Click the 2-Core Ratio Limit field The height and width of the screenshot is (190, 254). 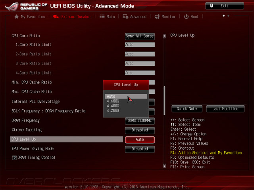140,54
